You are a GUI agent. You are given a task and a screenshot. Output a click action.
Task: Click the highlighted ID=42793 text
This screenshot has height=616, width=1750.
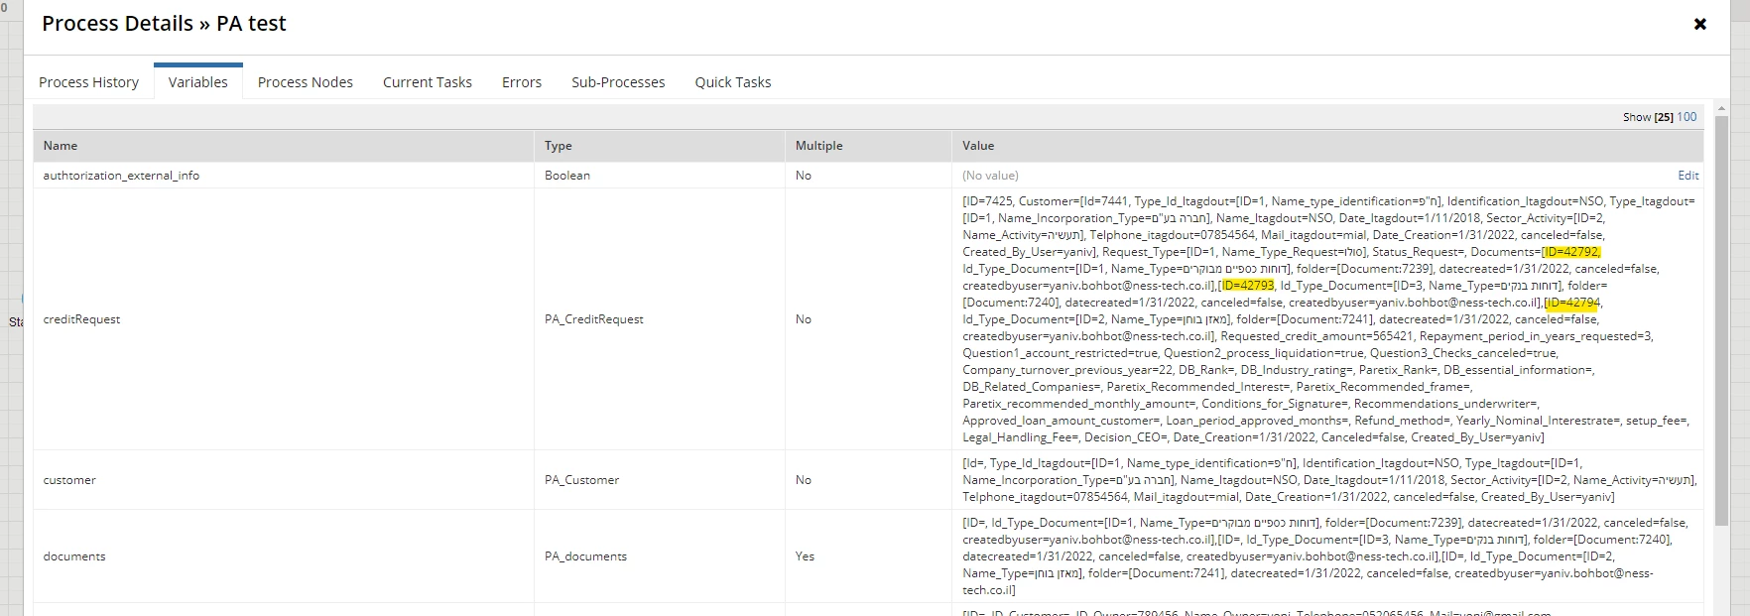[1247, 286]
